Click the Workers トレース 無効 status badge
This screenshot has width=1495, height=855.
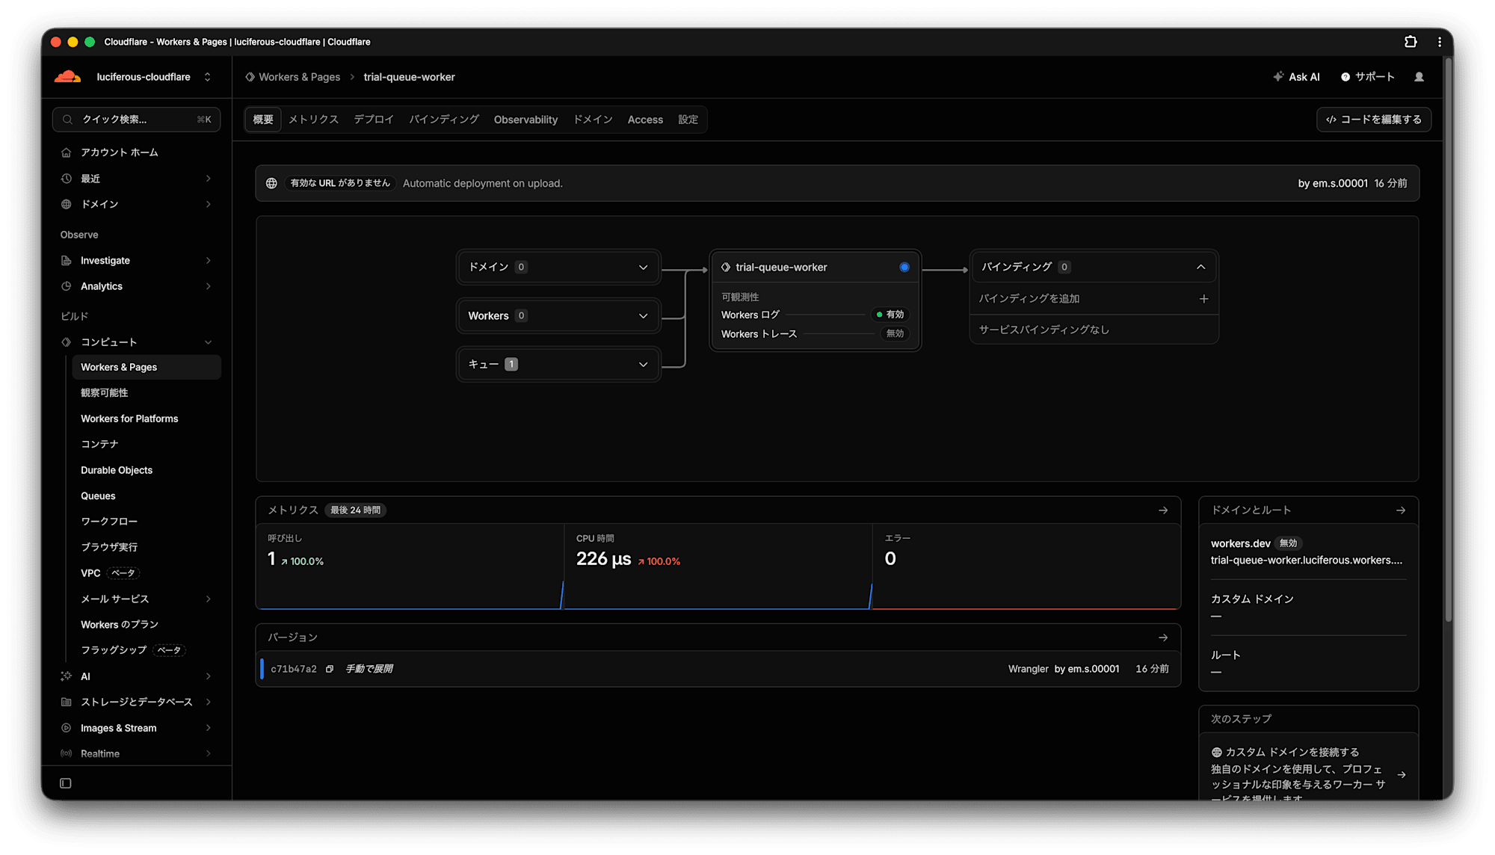pos(894,333)
